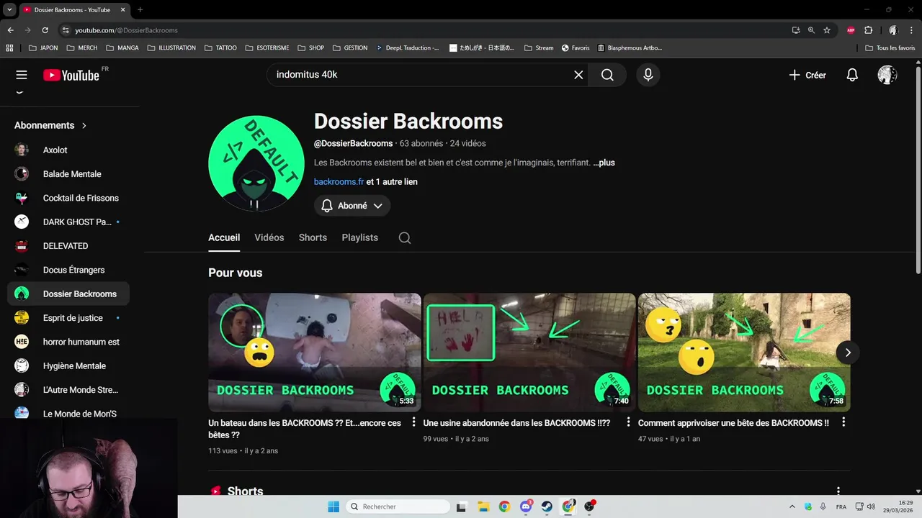Select Dossier Backrooms in the sidebar

click(x=68, y=294)
